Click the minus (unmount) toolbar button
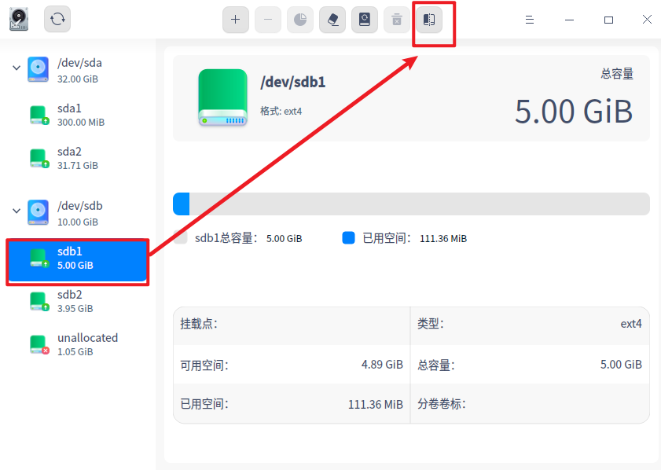Viewport: 661px width, 470px height. 268,20
